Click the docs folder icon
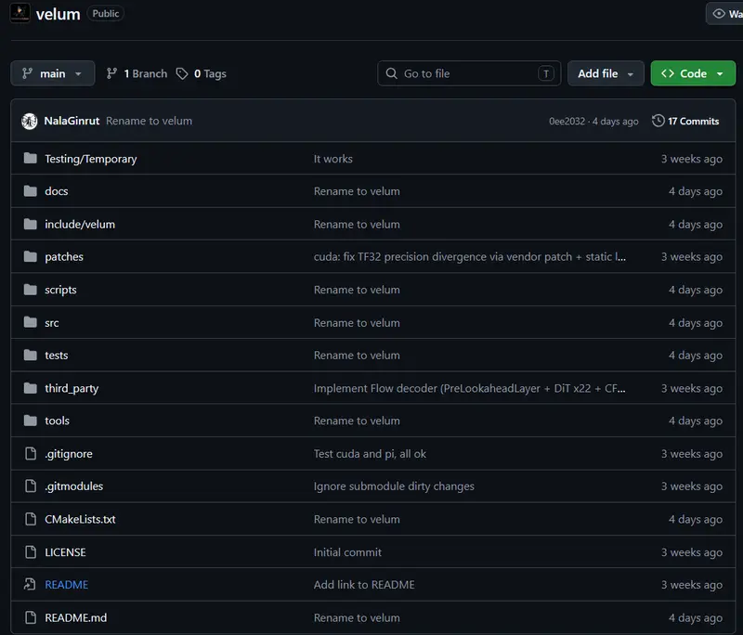Screen dimensions: 743x635 pos(31,191)
